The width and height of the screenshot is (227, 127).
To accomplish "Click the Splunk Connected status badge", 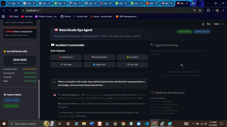I will [x=202, y=32].
